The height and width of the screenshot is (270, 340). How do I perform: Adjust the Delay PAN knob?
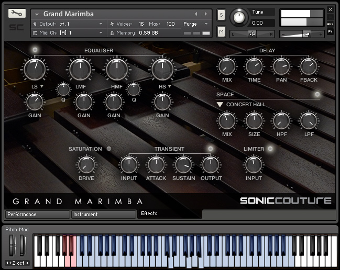(x=281, y=66)
